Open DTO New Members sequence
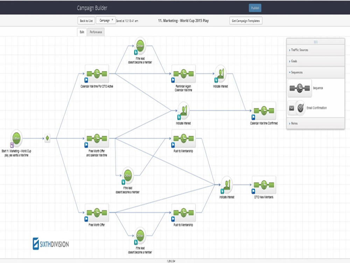The image size is (350, 263). (264, 185)
